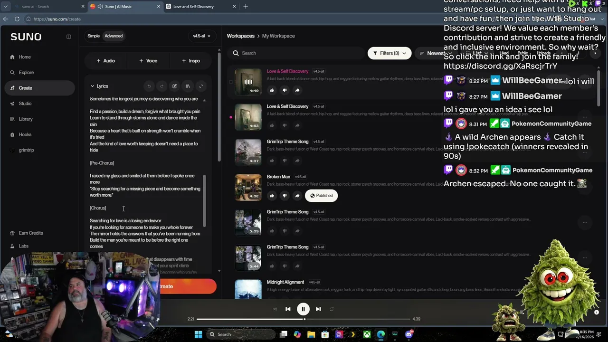This screenshot has height=342, width=608.
Task: Collapse the Suno sidebar panel
Action: tap(68, 37)
